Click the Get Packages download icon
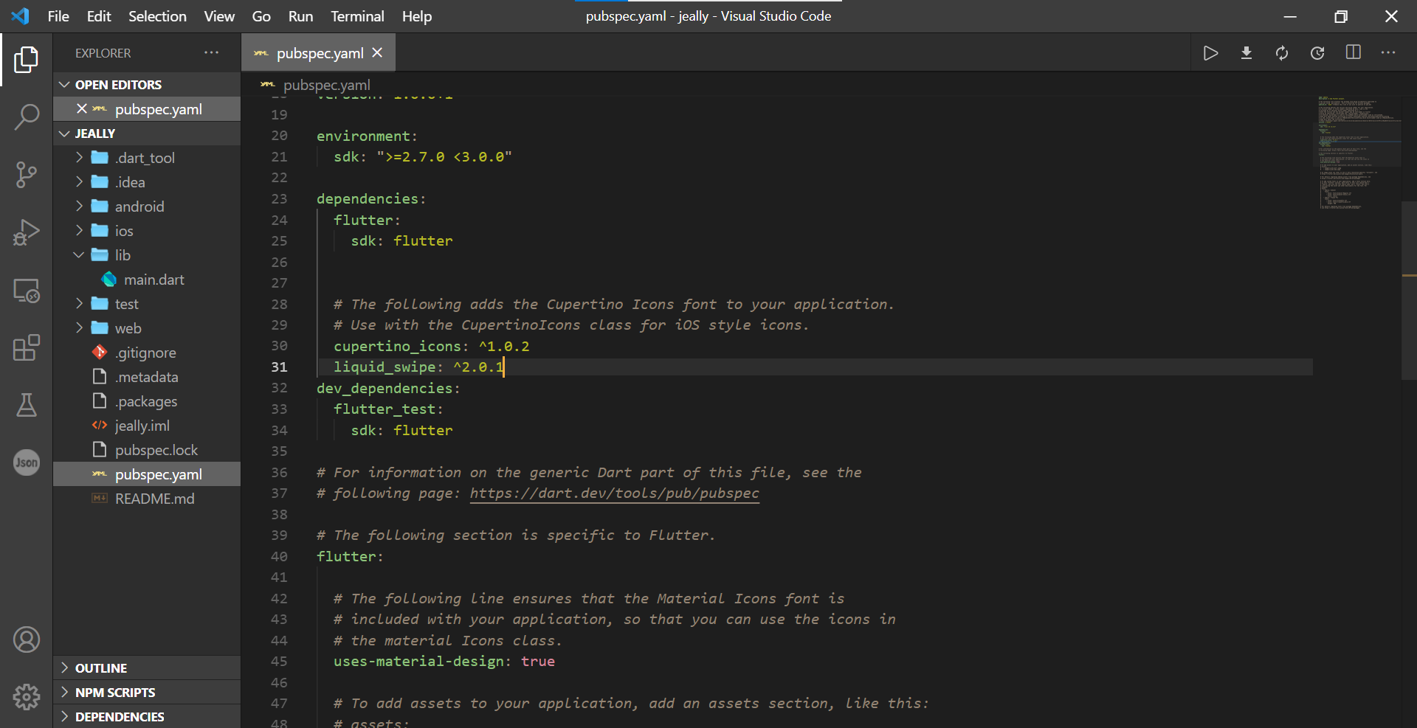 click(1247, 53)
